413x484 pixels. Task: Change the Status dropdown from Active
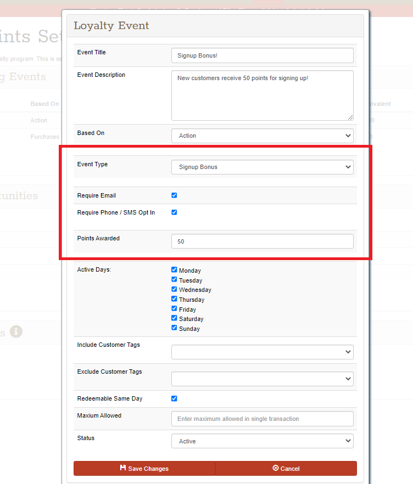click(x=262, y=441)
